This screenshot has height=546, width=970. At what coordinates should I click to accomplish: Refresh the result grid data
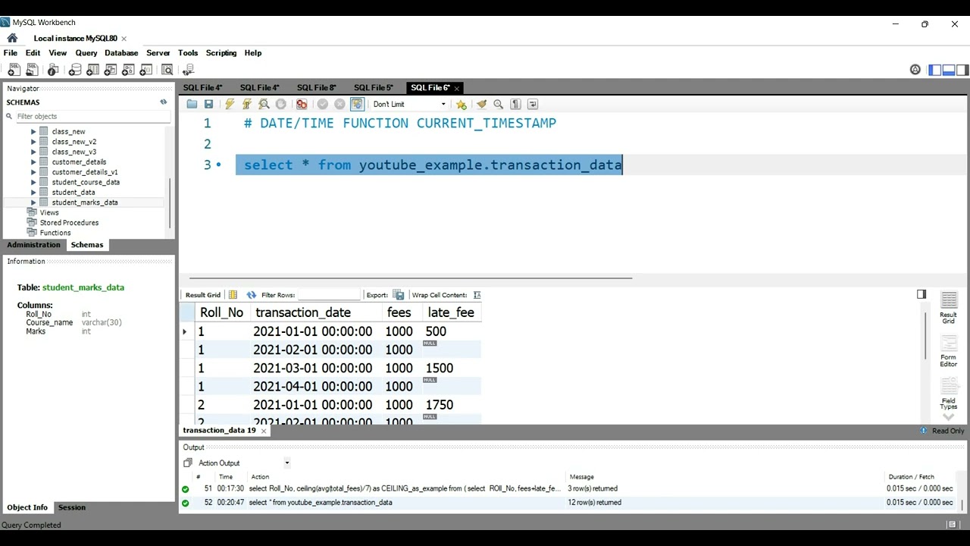click(x=252, y=295)
